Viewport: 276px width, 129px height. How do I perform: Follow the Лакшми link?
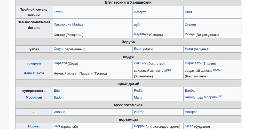(140, 63)
